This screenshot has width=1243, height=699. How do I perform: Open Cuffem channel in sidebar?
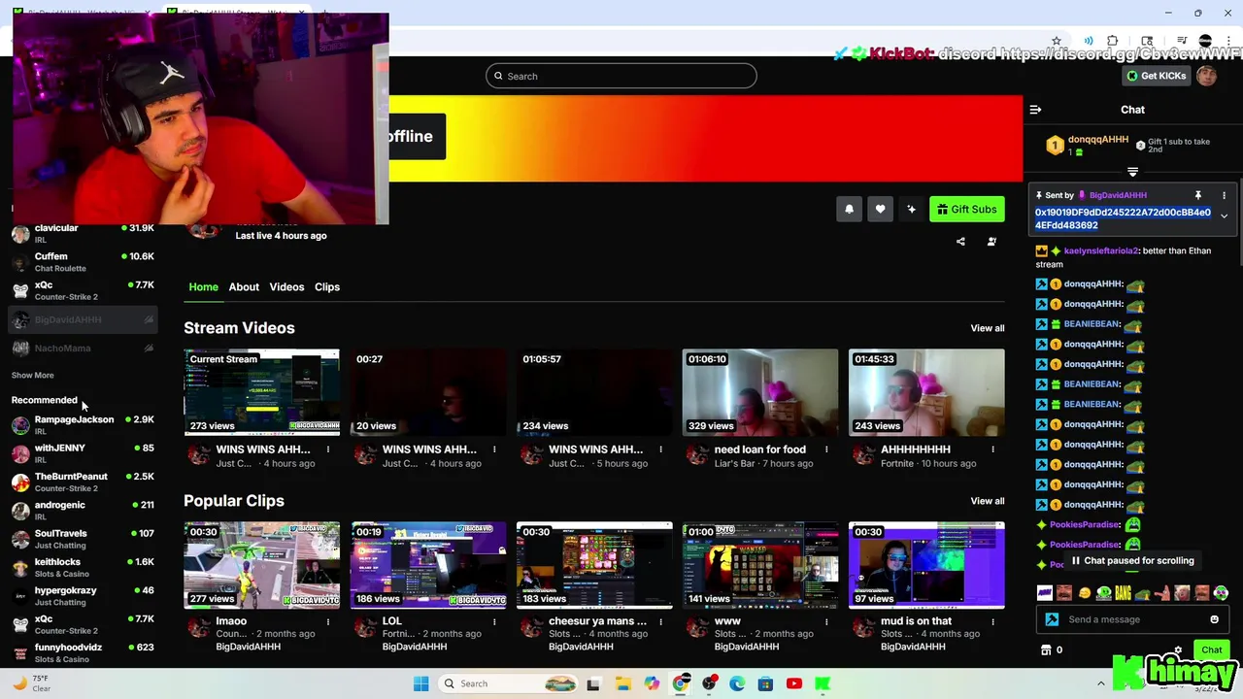click(x=83, y=262)
